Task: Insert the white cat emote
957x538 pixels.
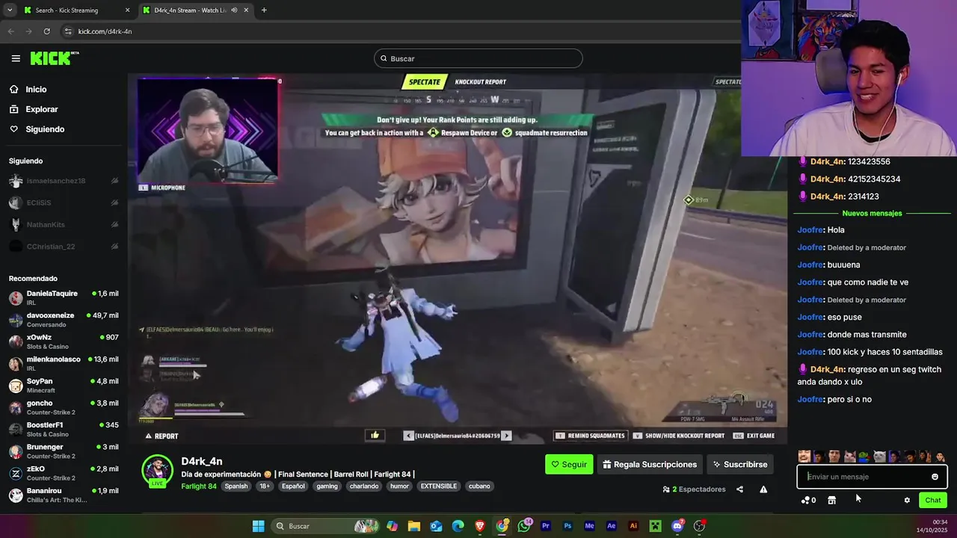Action: pos(879,457)
